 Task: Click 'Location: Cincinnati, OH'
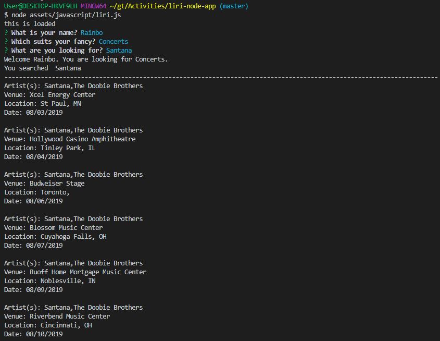pos(48,325)
